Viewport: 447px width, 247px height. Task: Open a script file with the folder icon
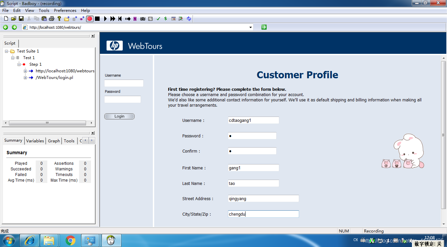(x=14, y=19)
